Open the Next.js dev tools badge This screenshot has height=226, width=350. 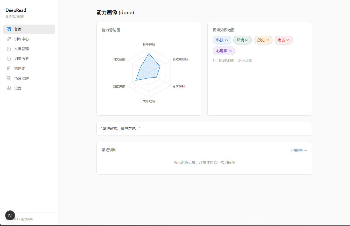pos(10,215)
